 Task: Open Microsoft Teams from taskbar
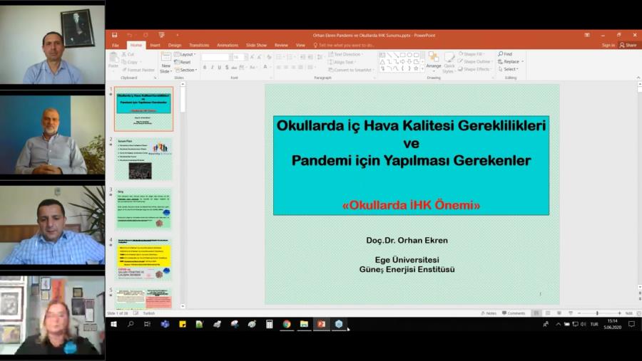coord(165,324)
